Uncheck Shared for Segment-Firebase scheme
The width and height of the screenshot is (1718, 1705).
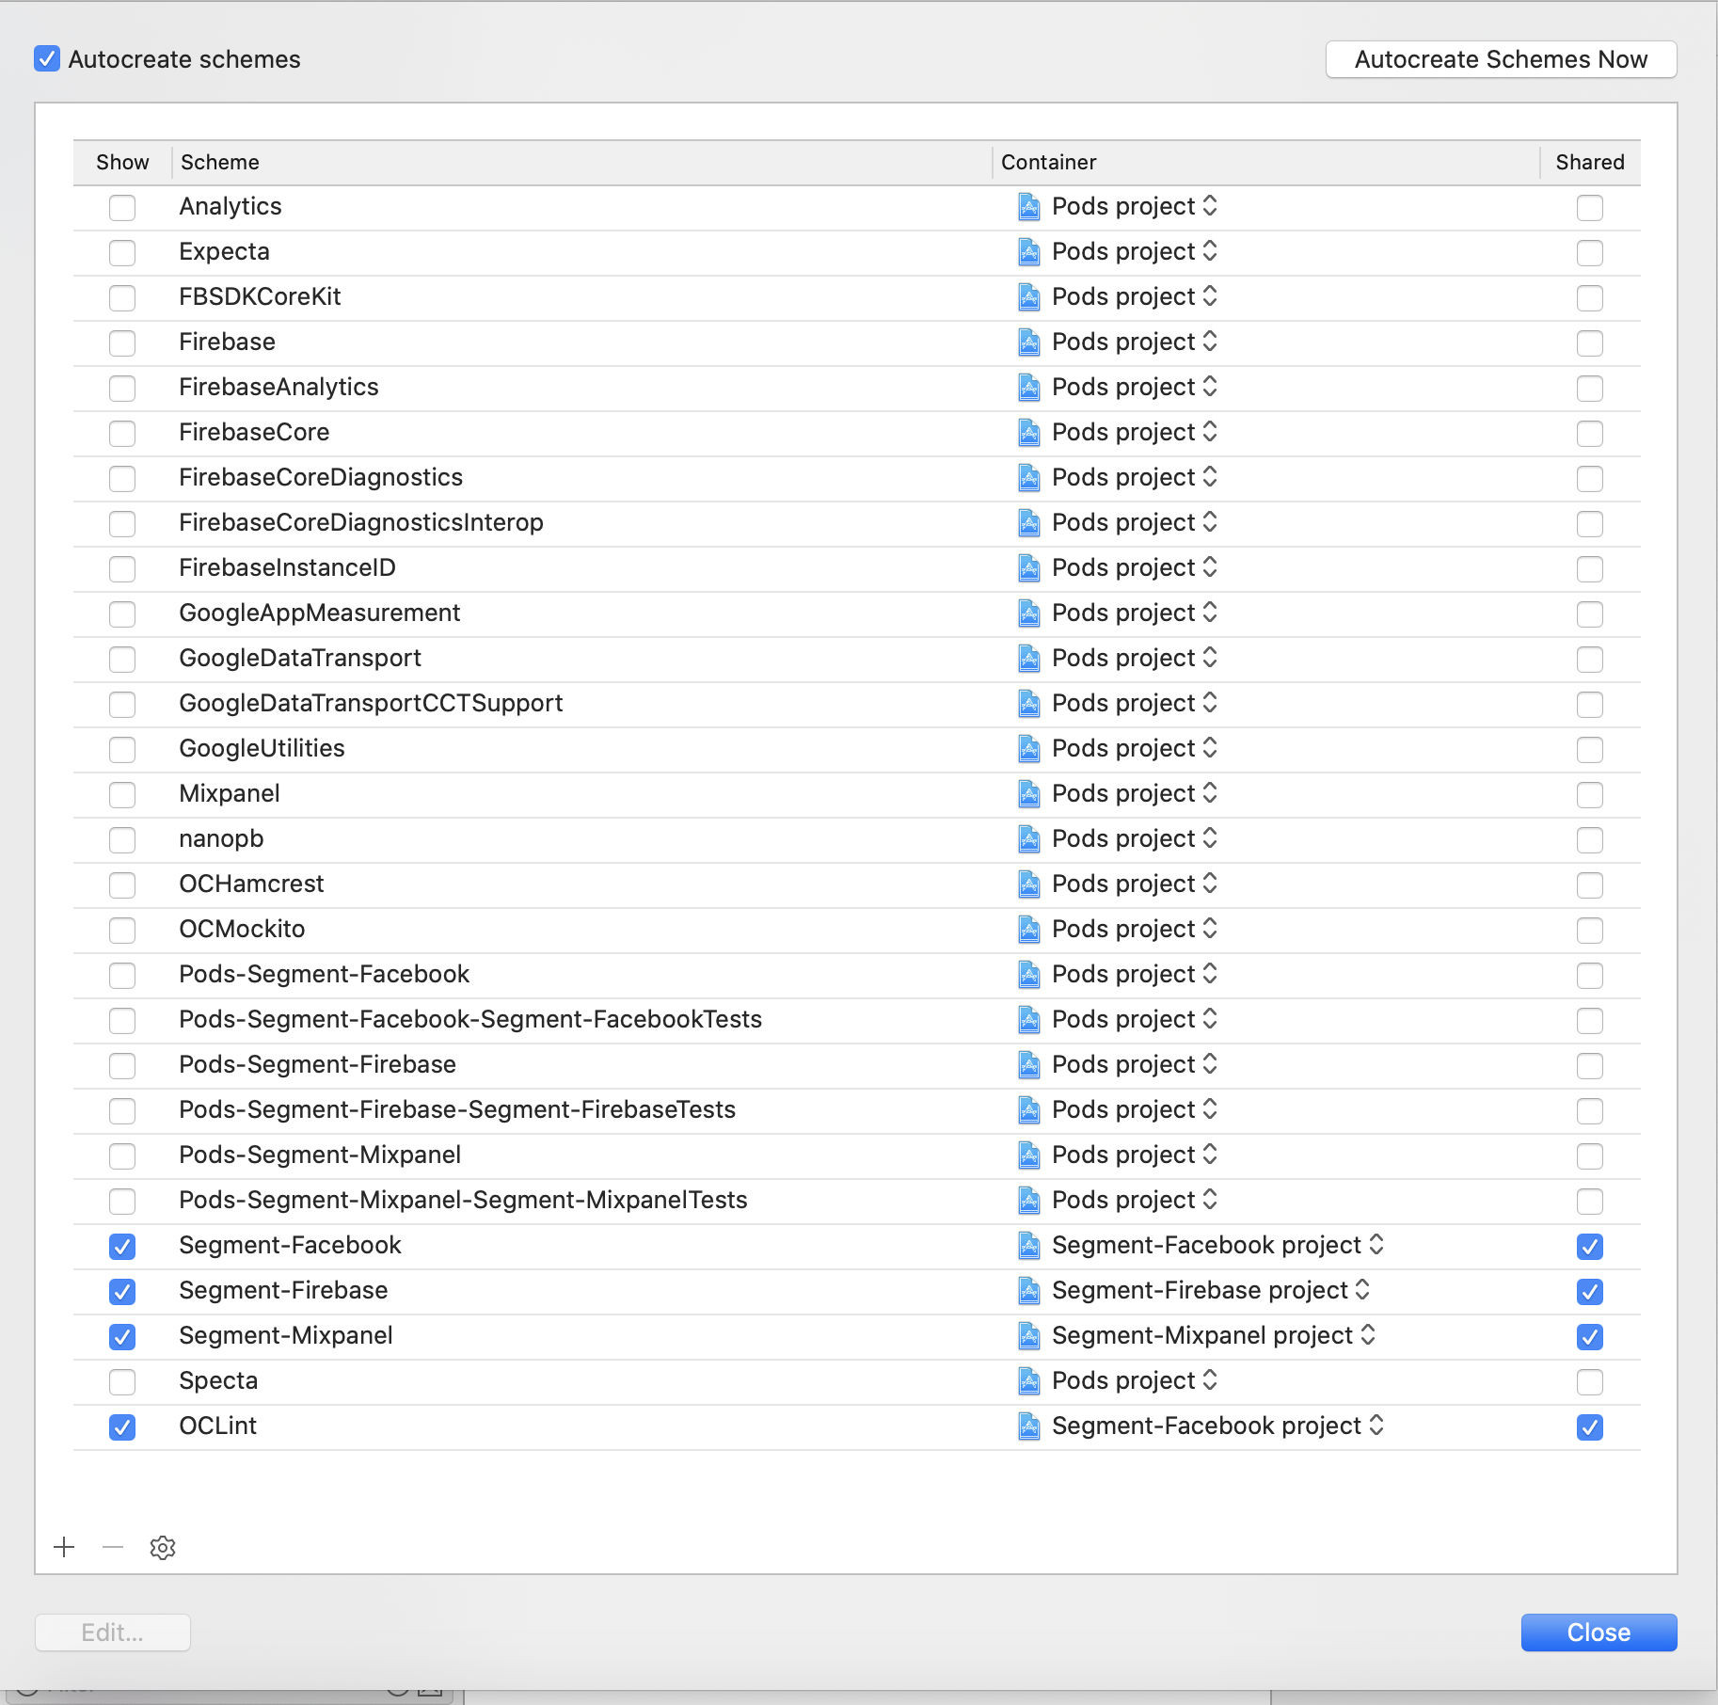point(1590,1291)
